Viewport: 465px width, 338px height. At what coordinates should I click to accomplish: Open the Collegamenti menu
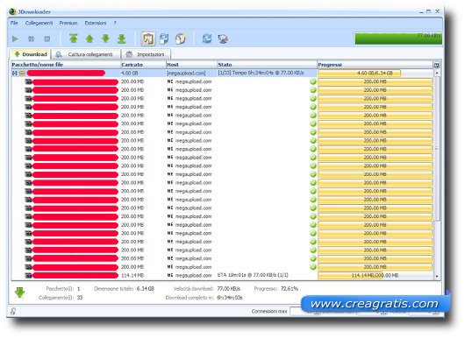39,23
